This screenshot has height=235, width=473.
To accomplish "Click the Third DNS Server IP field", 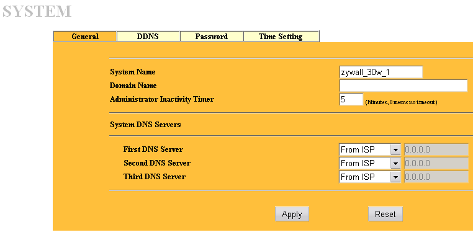I will 436,177.
